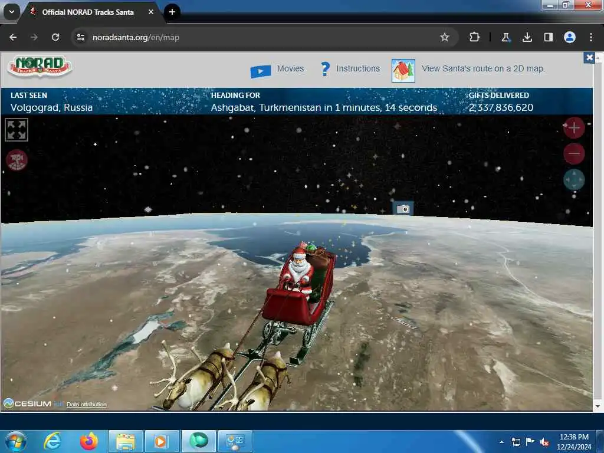This screenshot has width=604, height=453.
Task: Close the Official NORAD Tracks Santa tab
Action: (151, 12)
